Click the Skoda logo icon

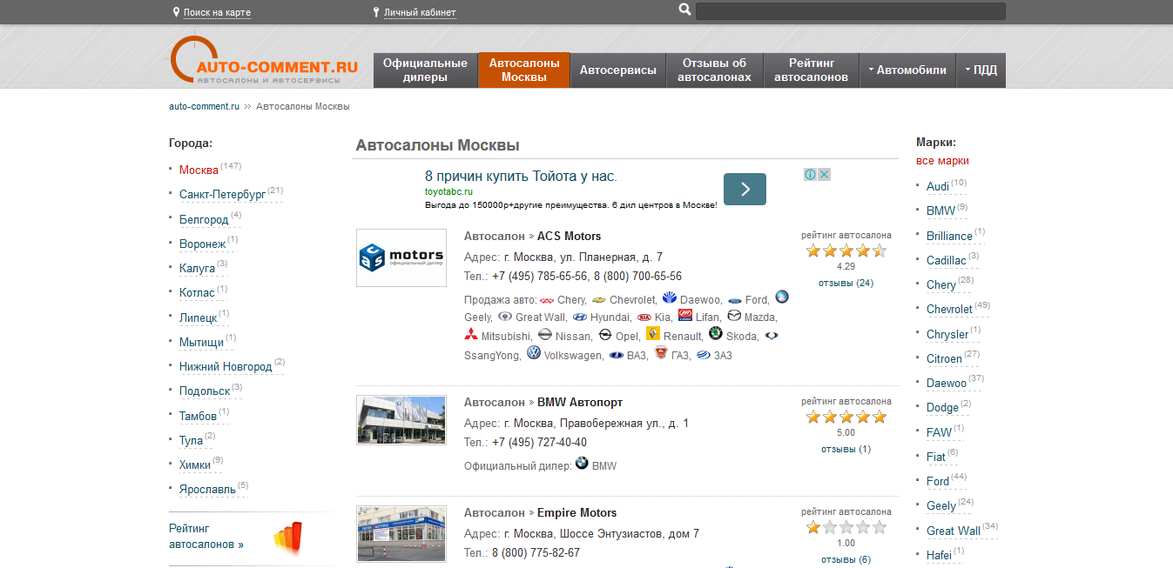pyautogui.click(x=716, y=334)
